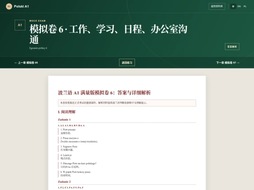Switch language to EN
The image size is (254, 190).
click(239, 7)
